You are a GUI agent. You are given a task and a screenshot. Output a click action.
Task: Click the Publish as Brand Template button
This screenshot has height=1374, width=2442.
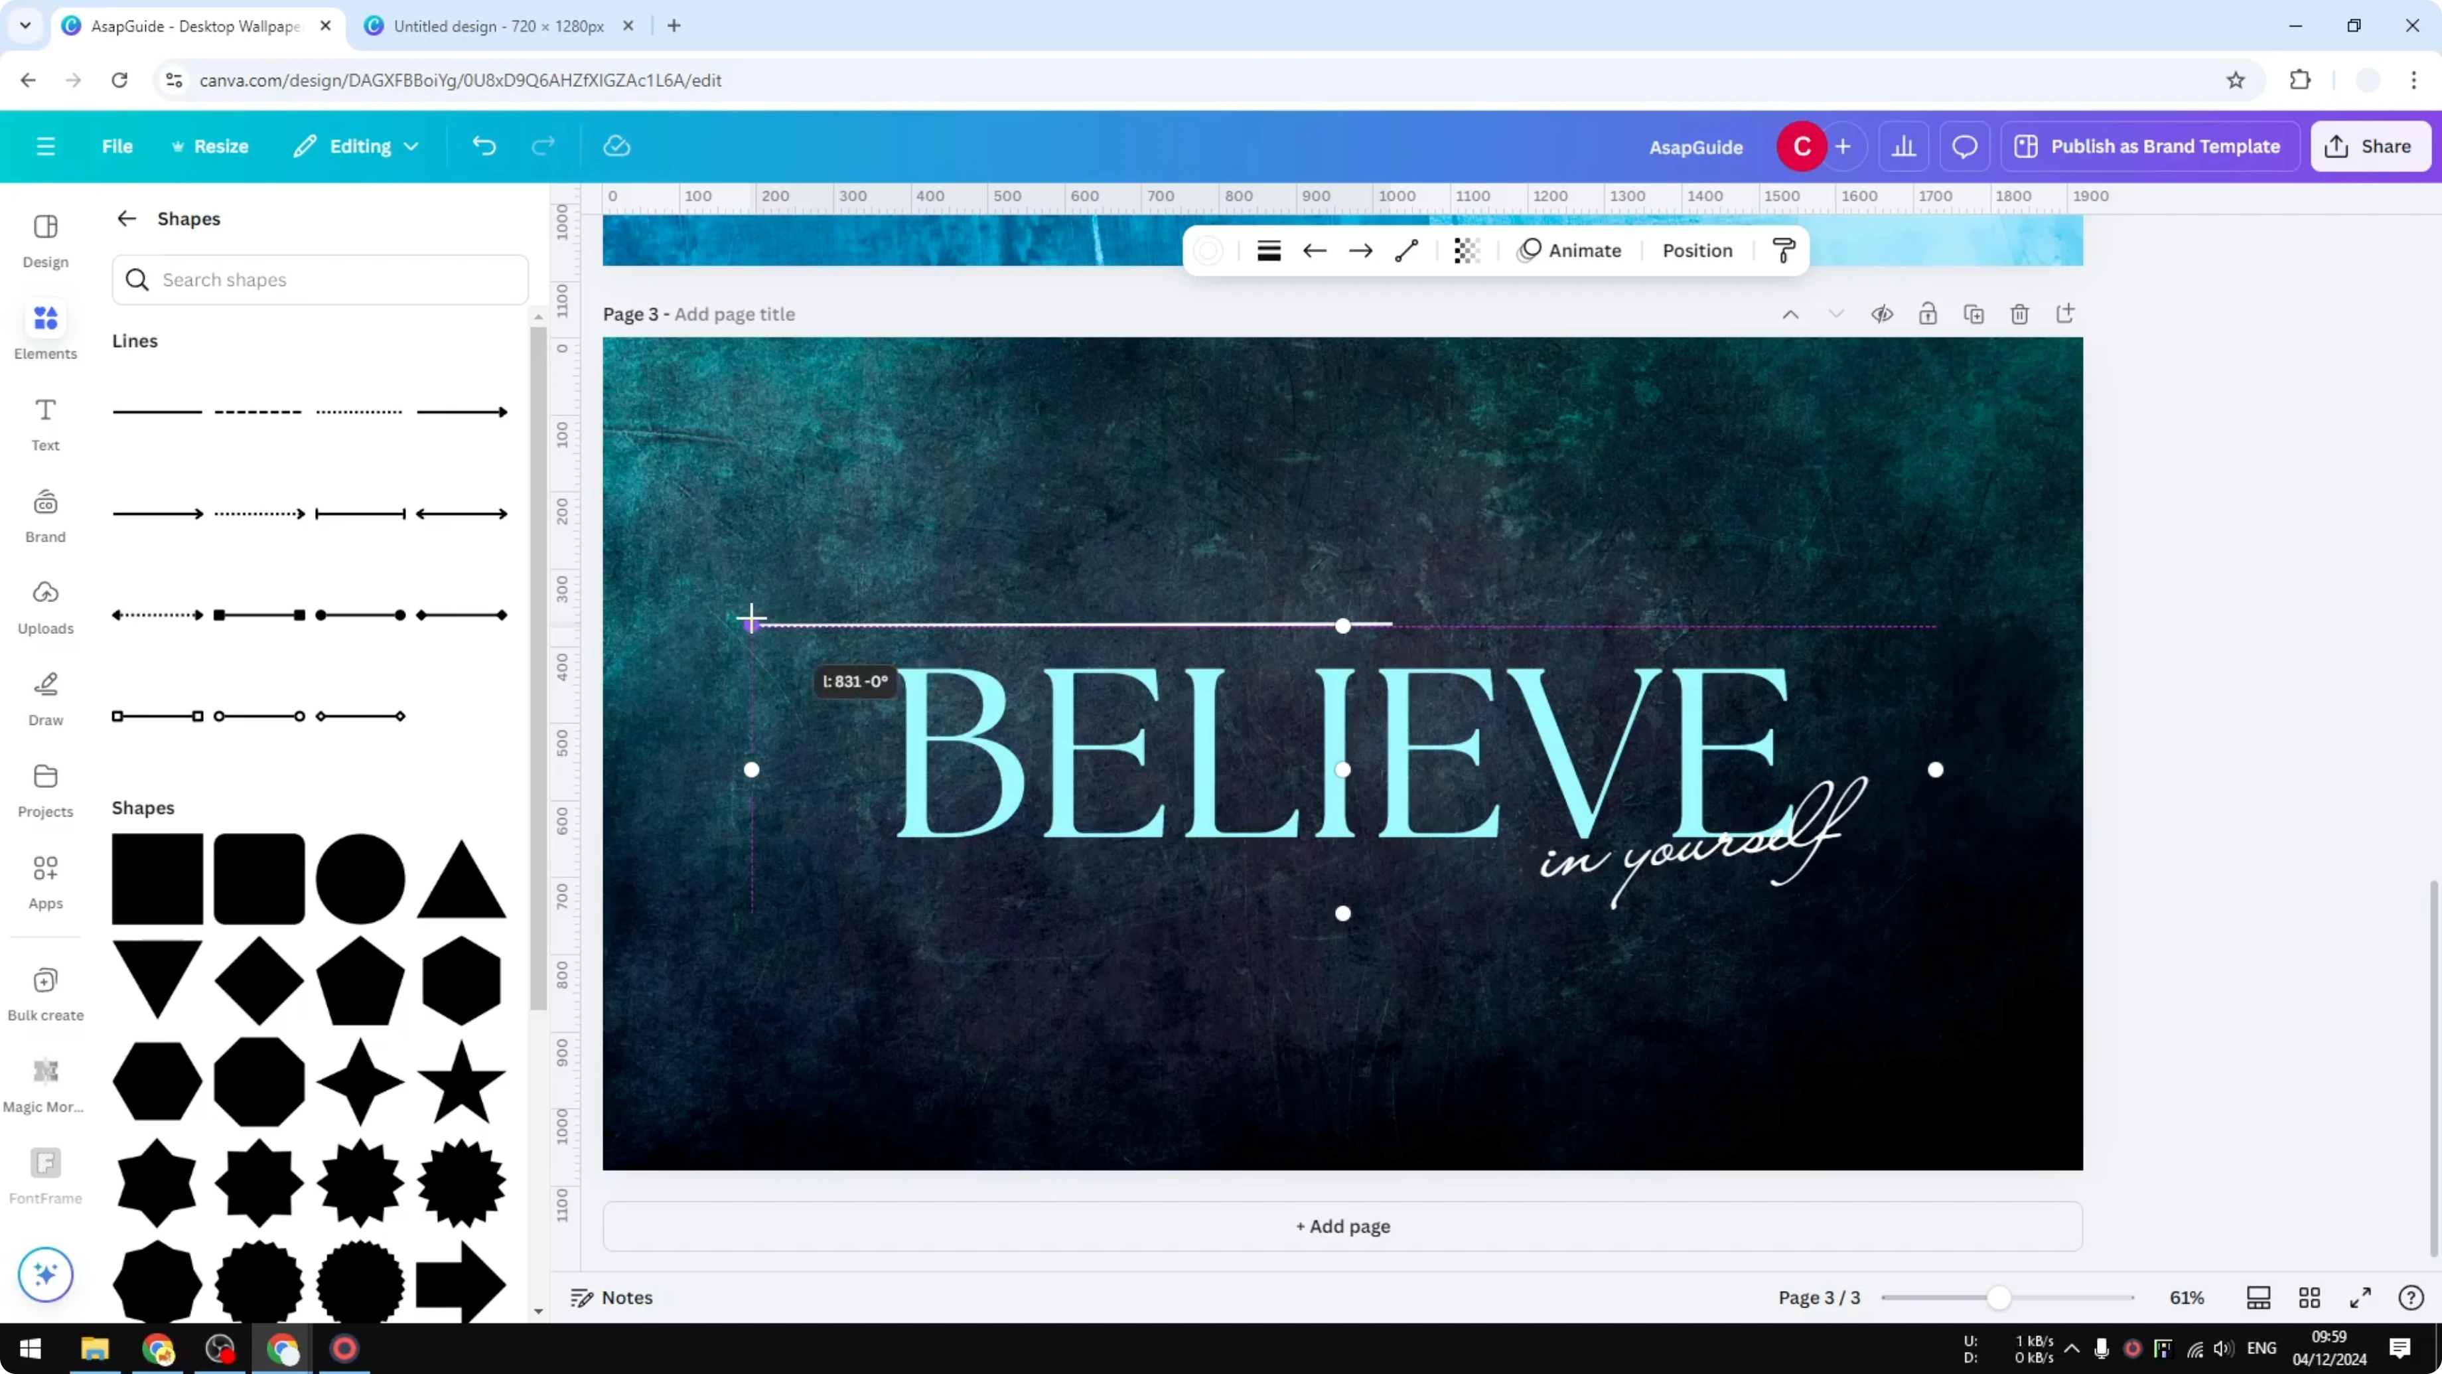pyautogui.click(x=2150, y=146)
